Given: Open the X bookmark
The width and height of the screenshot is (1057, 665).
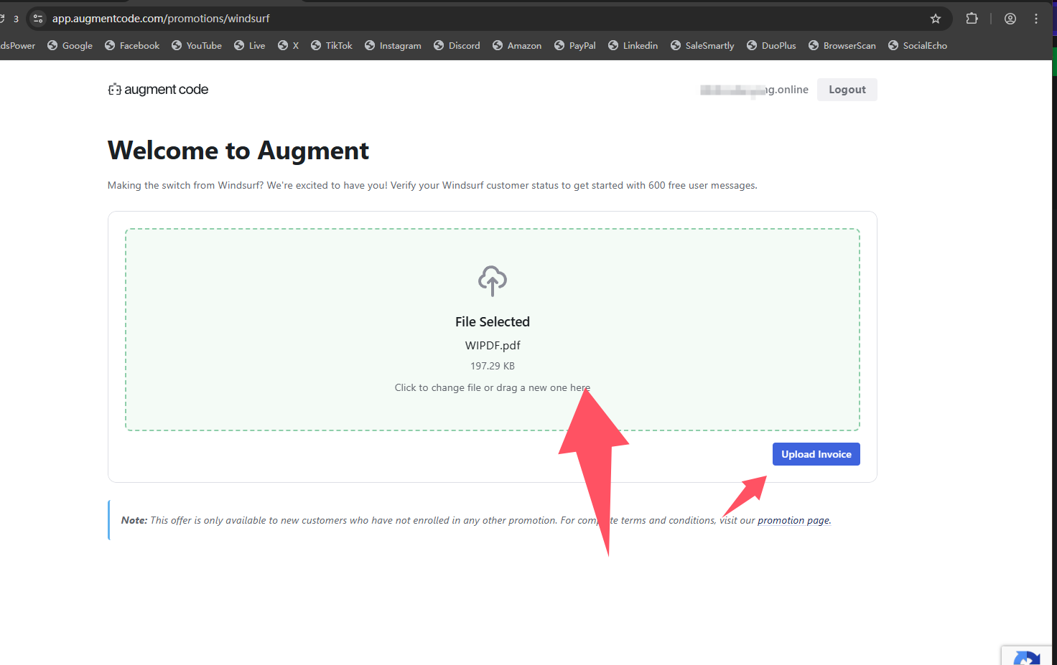Looking at the screenshot, I should tap(288, 45).
